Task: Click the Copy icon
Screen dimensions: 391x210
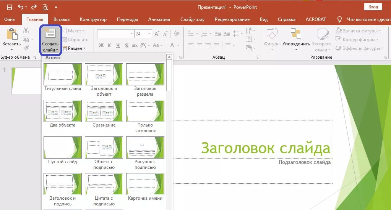Action: [26, 39]
